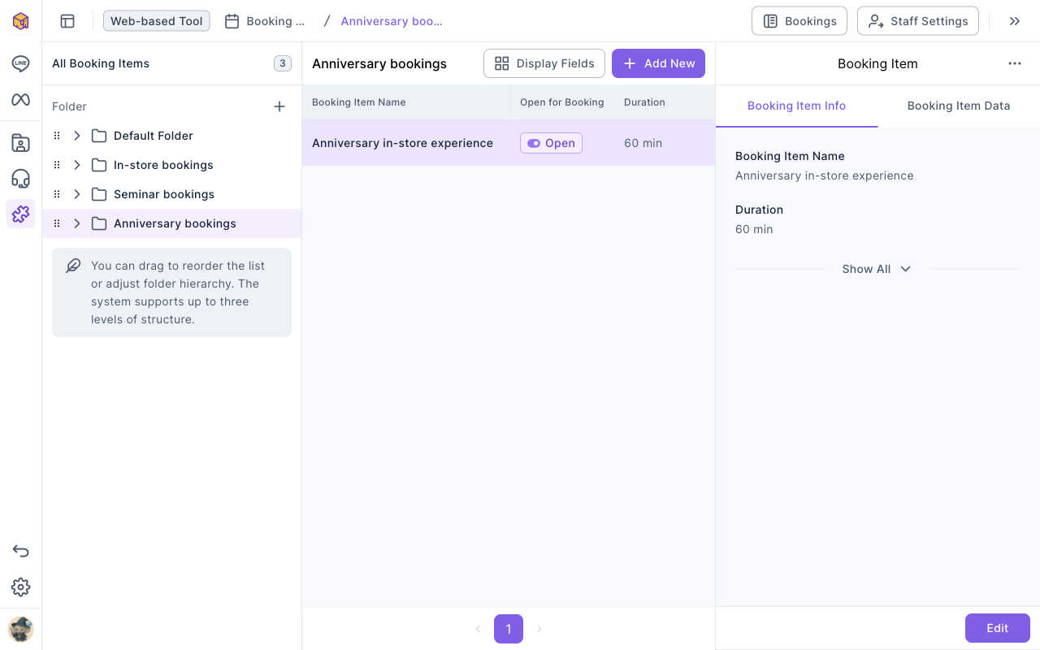Click the Edit button
The height and width of the screenshot is (650, 1040).
click(x=998, y=628)
